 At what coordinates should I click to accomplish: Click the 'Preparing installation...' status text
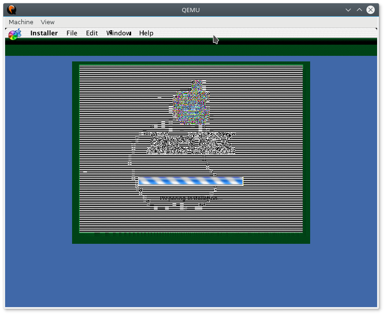click(191, 198)
